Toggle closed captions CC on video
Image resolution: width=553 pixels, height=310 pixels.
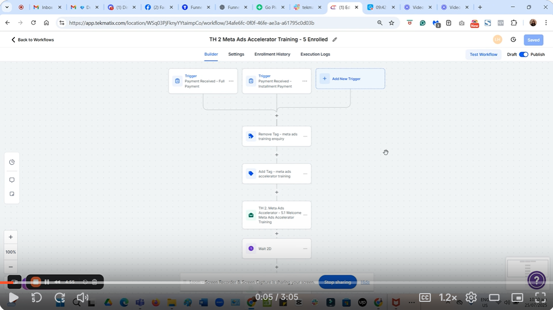coord(425,298)
